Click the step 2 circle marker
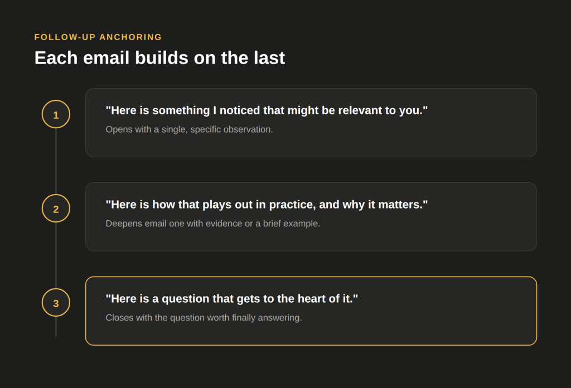 (x=56, y=208)
